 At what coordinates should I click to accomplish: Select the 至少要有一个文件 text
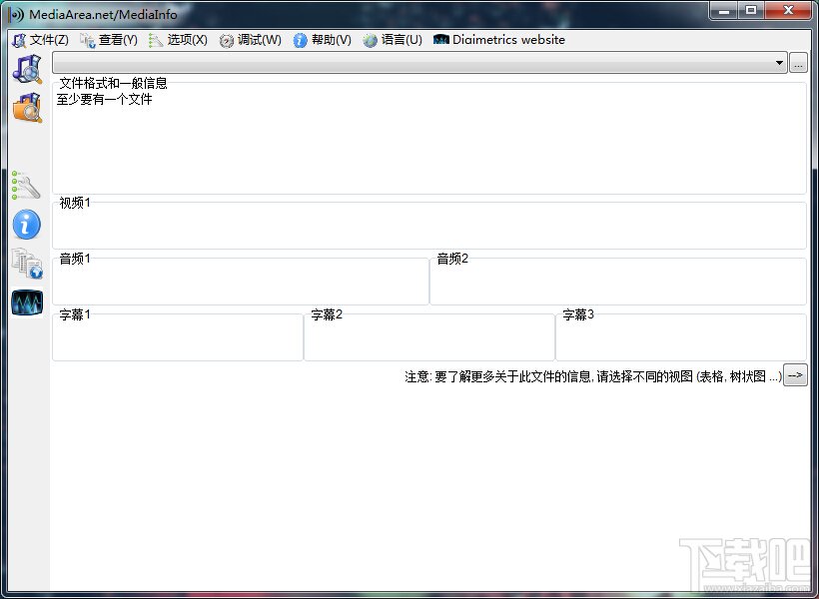[x=105, y=99]
